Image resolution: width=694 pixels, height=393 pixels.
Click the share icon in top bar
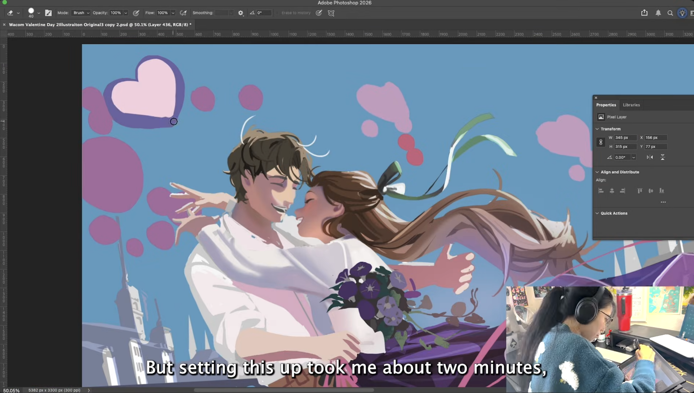click(644, 13)
